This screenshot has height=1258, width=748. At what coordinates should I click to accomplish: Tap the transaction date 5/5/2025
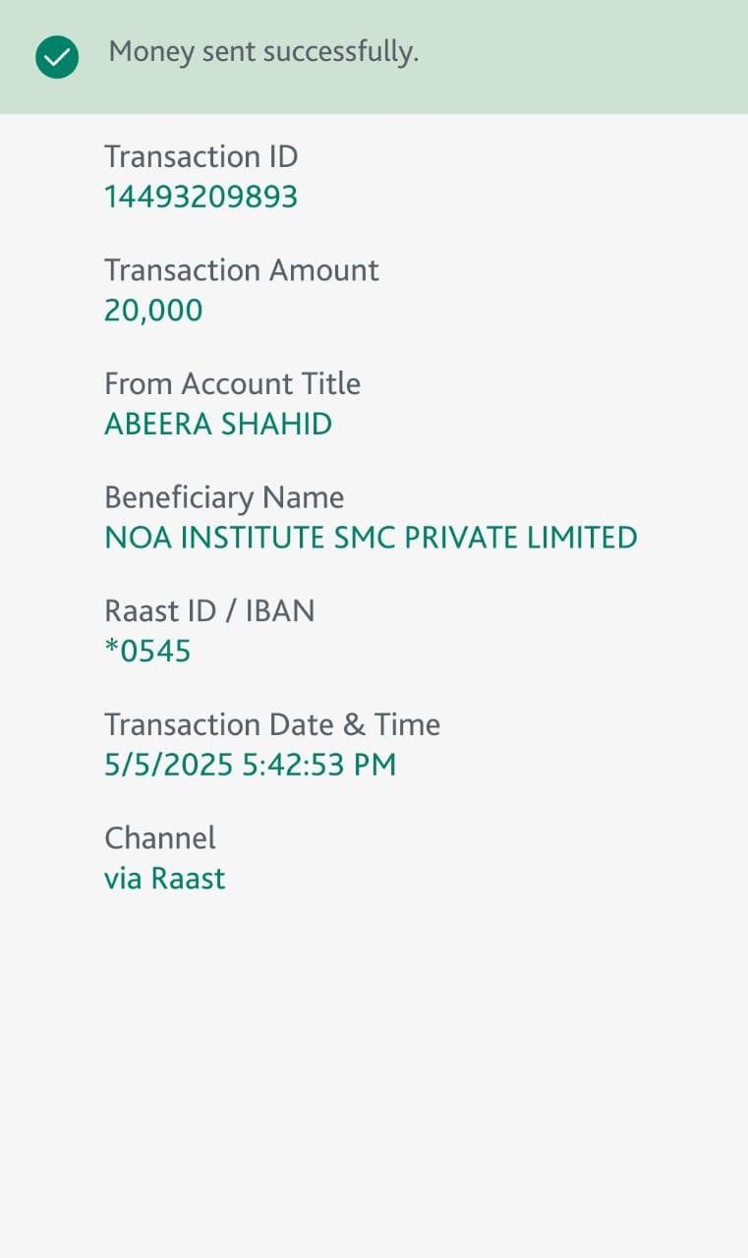[169, 766]
